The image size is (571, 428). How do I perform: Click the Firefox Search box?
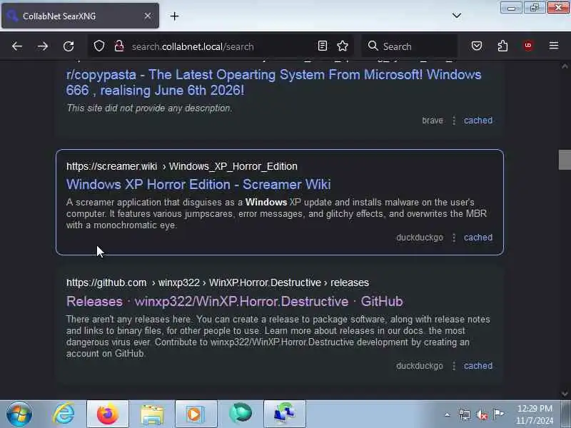point(410,46)
